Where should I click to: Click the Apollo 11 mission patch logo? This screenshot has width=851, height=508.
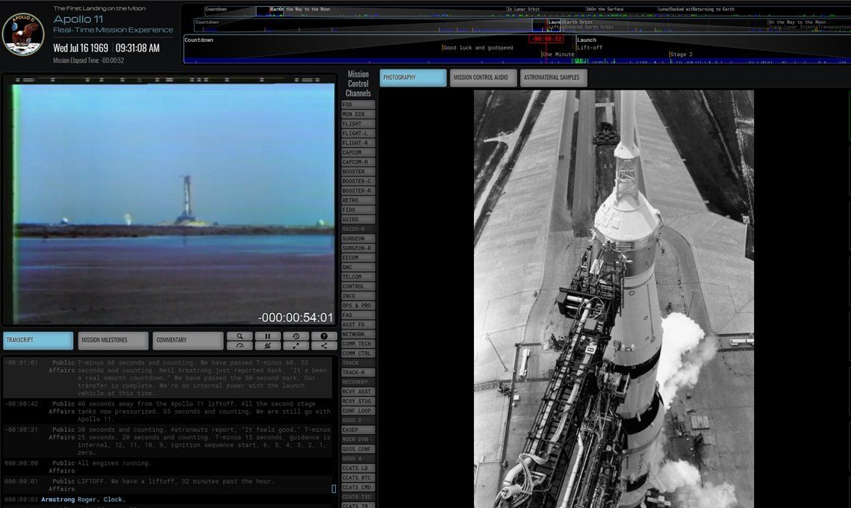click(x=23, y=34)
